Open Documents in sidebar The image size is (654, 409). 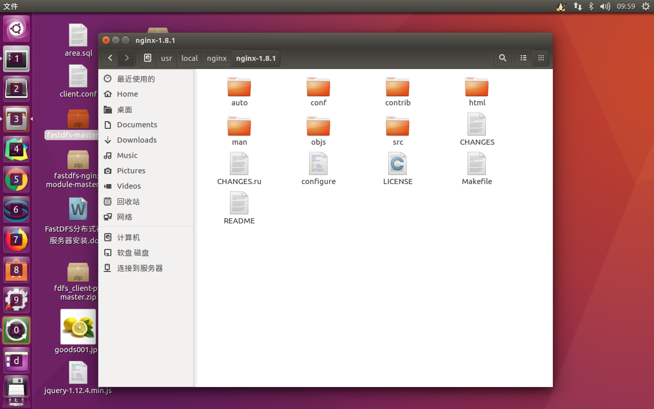pos(146,125)
